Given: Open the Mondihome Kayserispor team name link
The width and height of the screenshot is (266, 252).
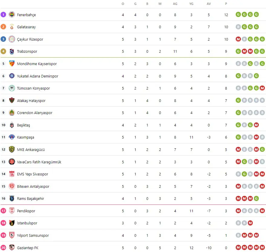Looking at the screenshot, I should (37, 64).
